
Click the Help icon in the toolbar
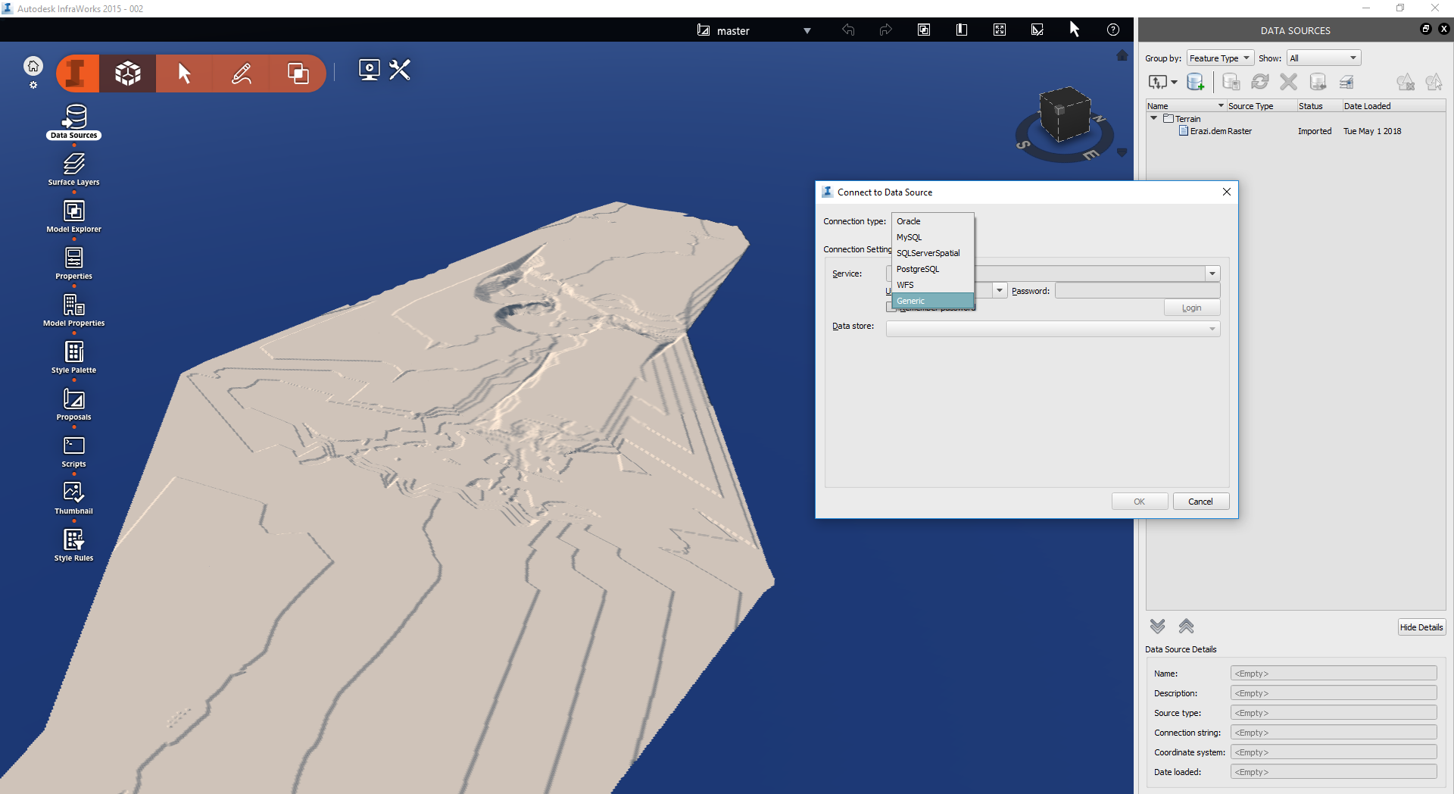click(1112, 30)
